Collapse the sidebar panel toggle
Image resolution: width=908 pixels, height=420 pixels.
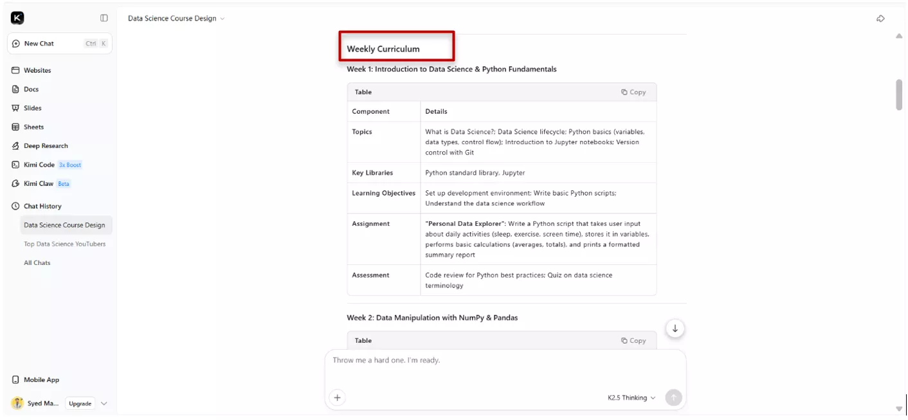(104, 18)
